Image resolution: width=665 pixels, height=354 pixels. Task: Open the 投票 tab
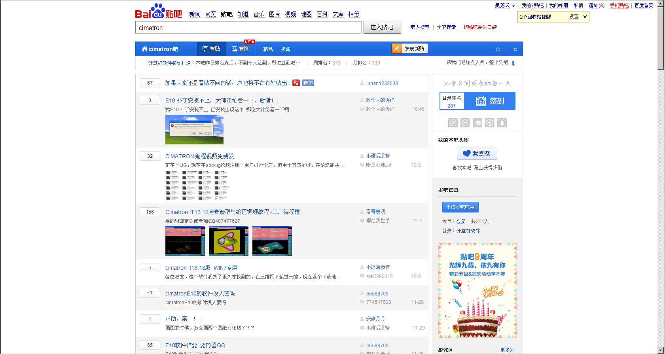(286, 49)
